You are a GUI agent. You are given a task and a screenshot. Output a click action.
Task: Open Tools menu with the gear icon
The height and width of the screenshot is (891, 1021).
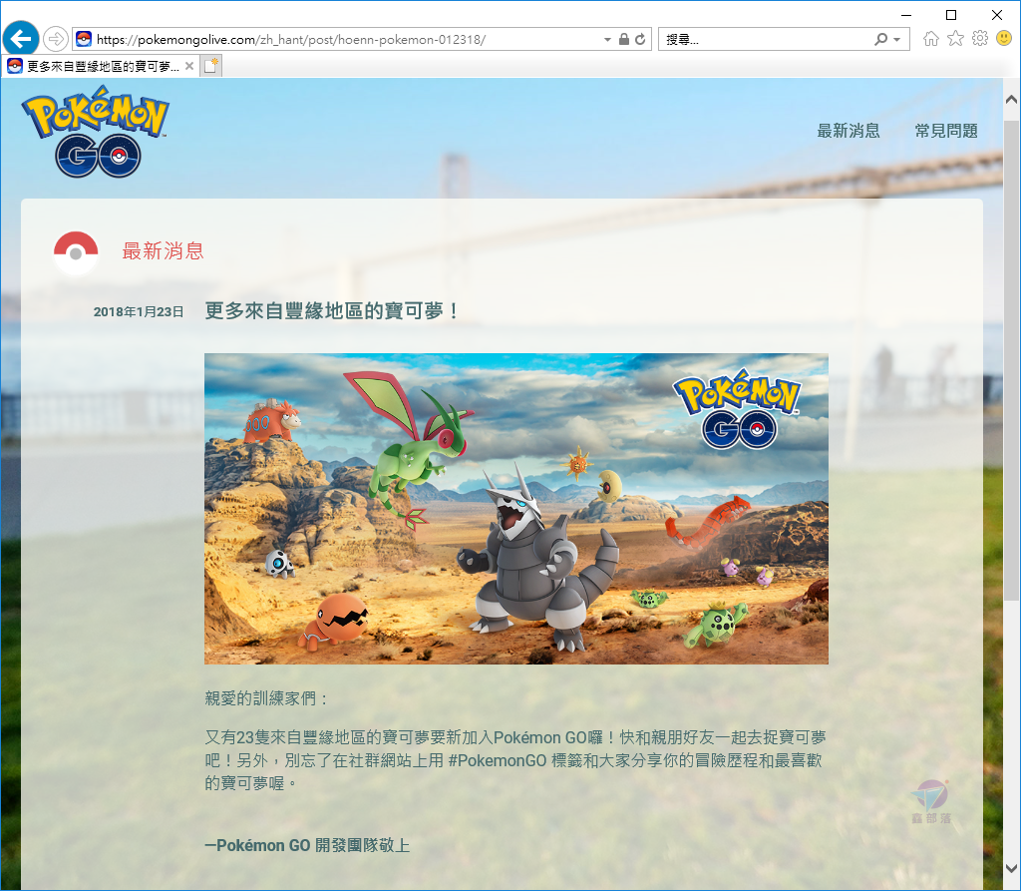pos(980,39)
